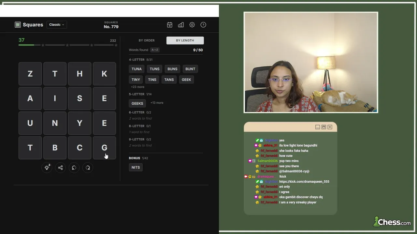Click the BONUS section heading

click(x=134, y=158)
